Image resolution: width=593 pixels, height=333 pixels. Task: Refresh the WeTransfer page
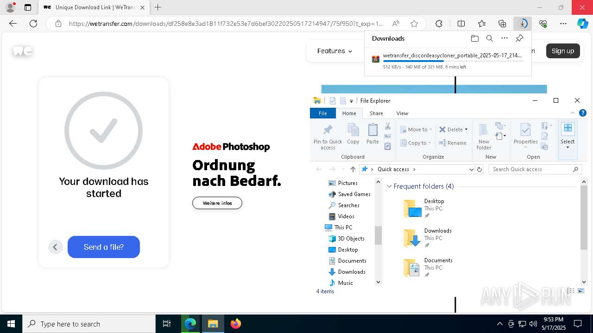tap(33, 24)
